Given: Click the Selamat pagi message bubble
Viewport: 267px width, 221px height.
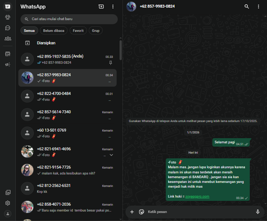Looking at the screenshot, I should (x=232, y=143).
